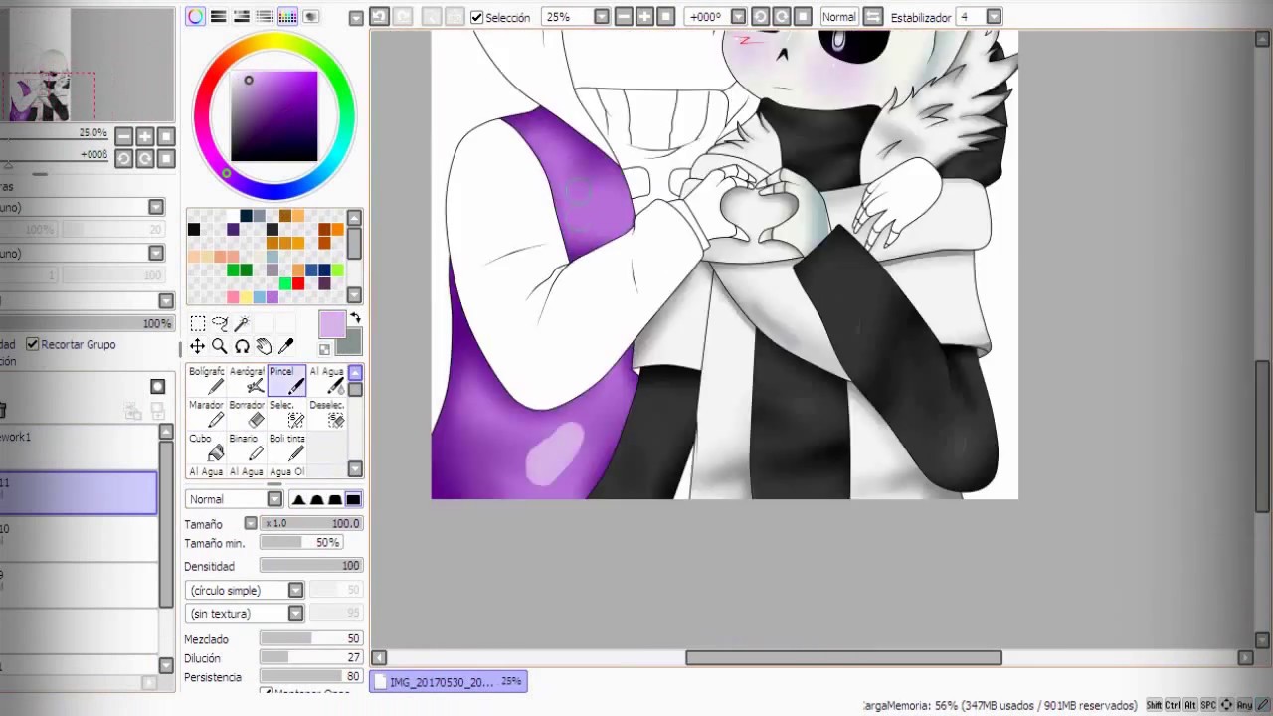Open the rotation angle dropdown
The image size is (1273, 716).
pyautogui.click(x=738, y=17)
